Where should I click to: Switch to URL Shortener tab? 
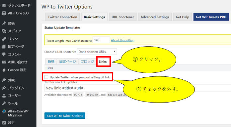pyautogui.click(x=123, y=17)
